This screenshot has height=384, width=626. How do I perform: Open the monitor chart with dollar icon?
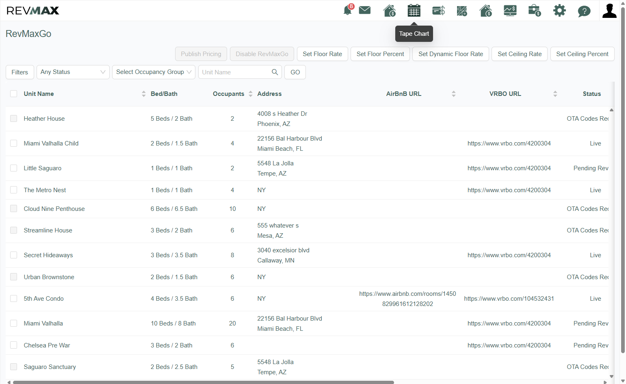pyautogui.click(x=510, y=11)
